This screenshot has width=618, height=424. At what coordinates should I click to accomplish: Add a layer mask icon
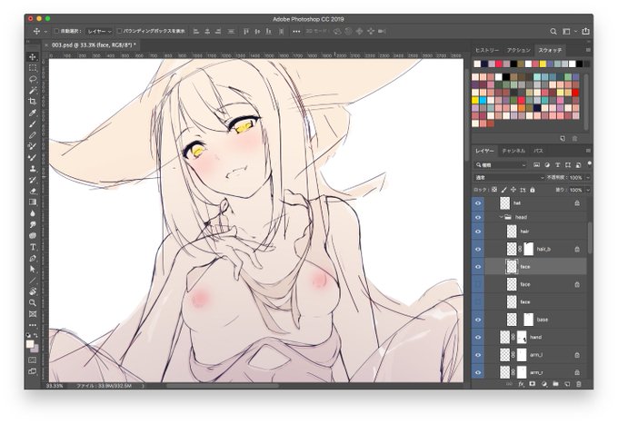tap(533, 384)
